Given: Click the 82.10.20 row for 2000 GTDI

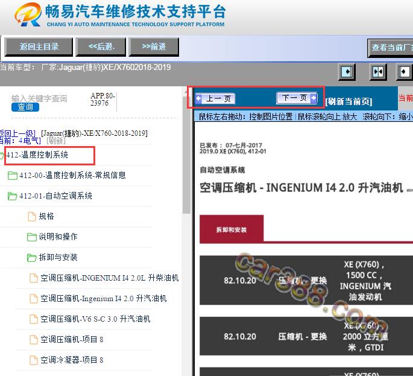Looking at the screenshot, I should click(306, 336).
